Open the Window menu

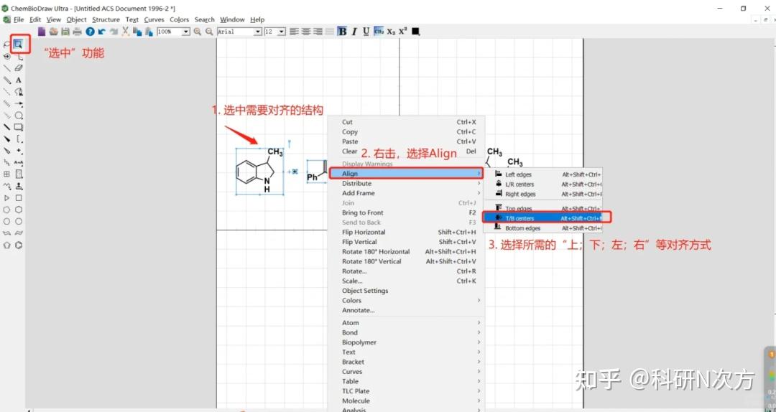[232, 20]
